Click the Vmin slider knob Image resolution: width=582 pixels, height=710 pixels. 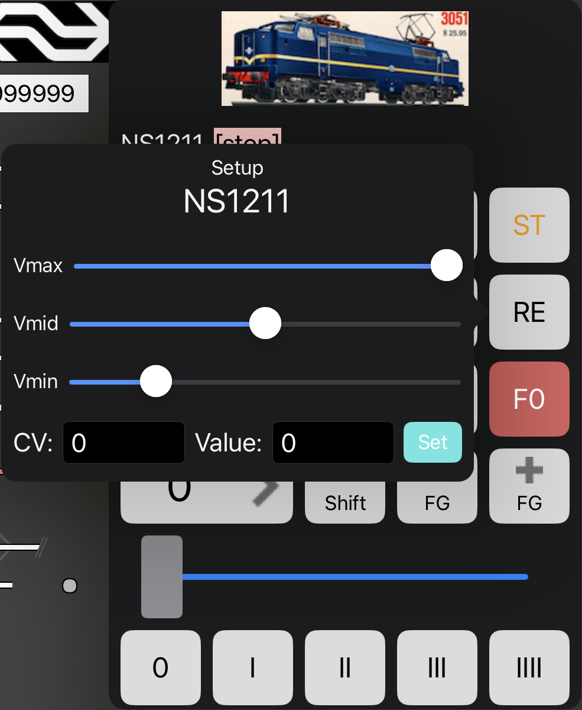pos(156,382)
